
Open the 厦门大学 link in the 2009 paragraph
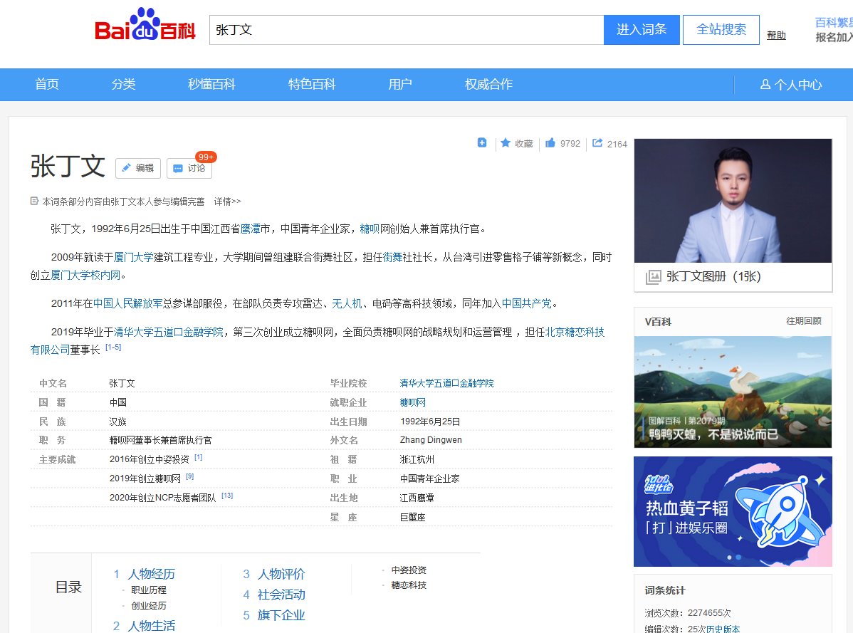[x=133, y=257]
